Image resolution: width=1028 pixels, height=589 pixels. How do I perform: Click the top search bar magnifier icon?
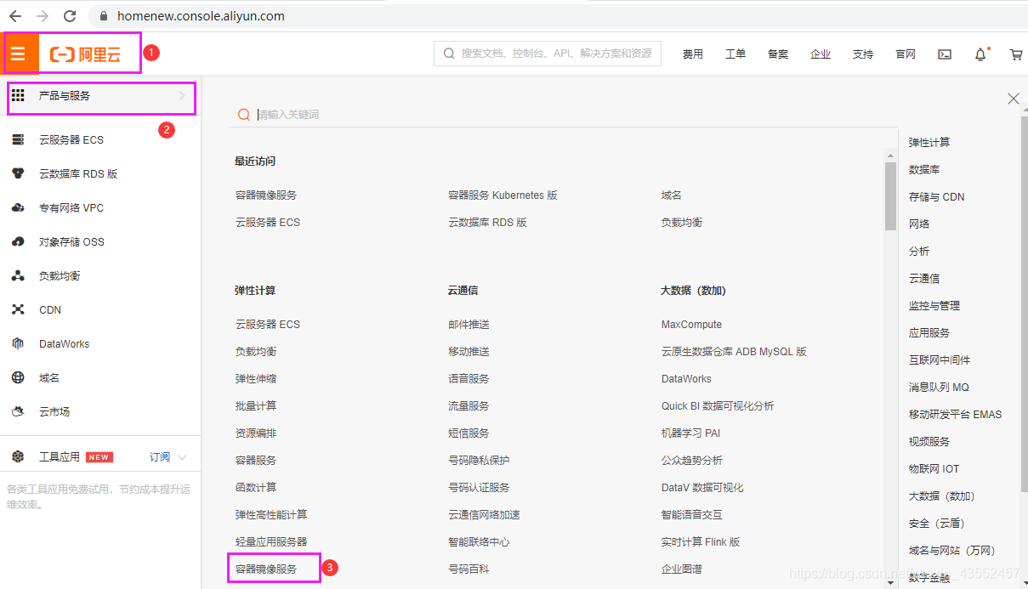point(449,54)
